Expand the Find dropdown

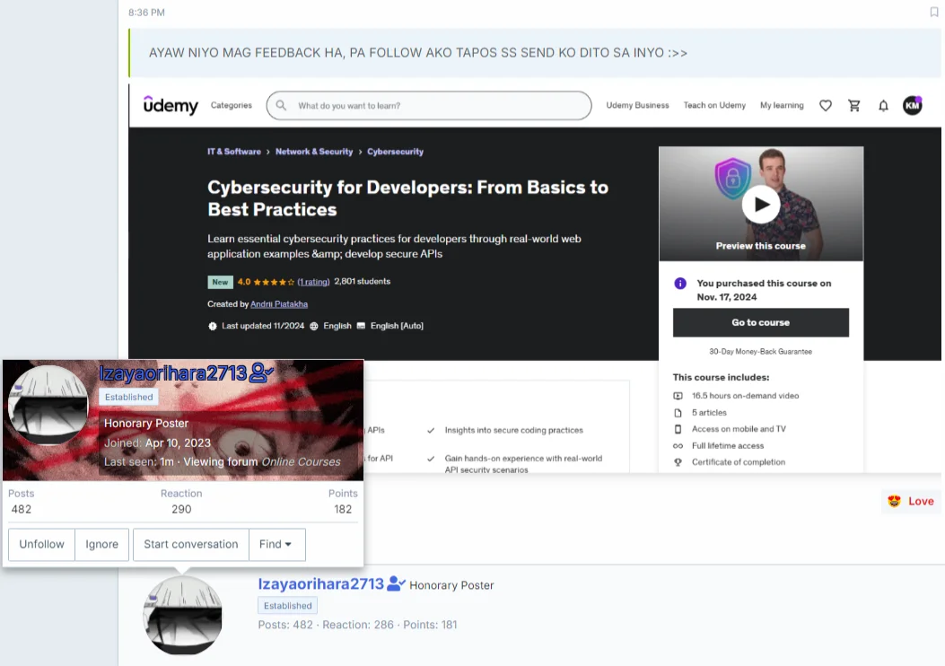[x=276, y=544]
